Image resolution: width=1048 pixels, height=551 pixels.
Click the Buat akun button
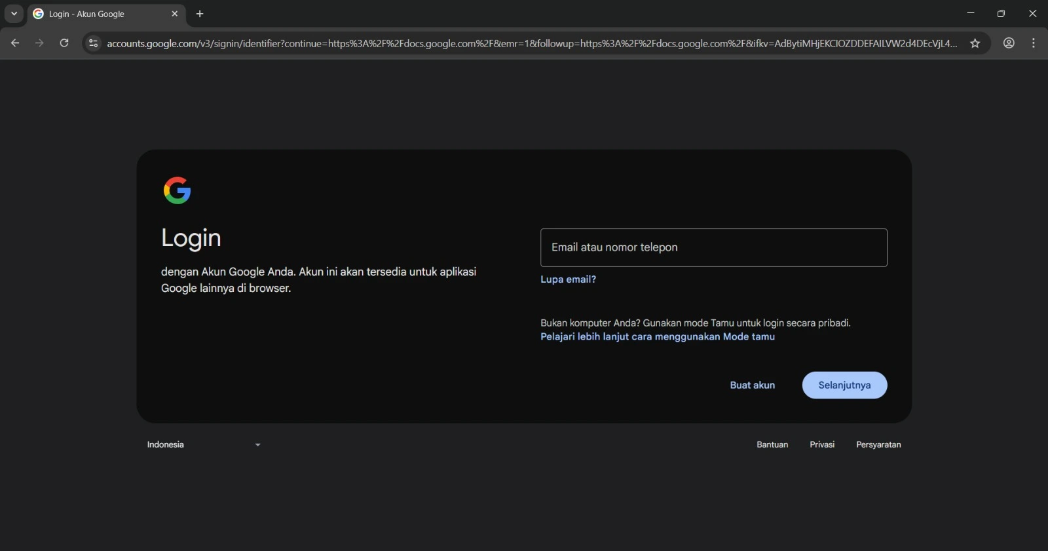point(752,385)
